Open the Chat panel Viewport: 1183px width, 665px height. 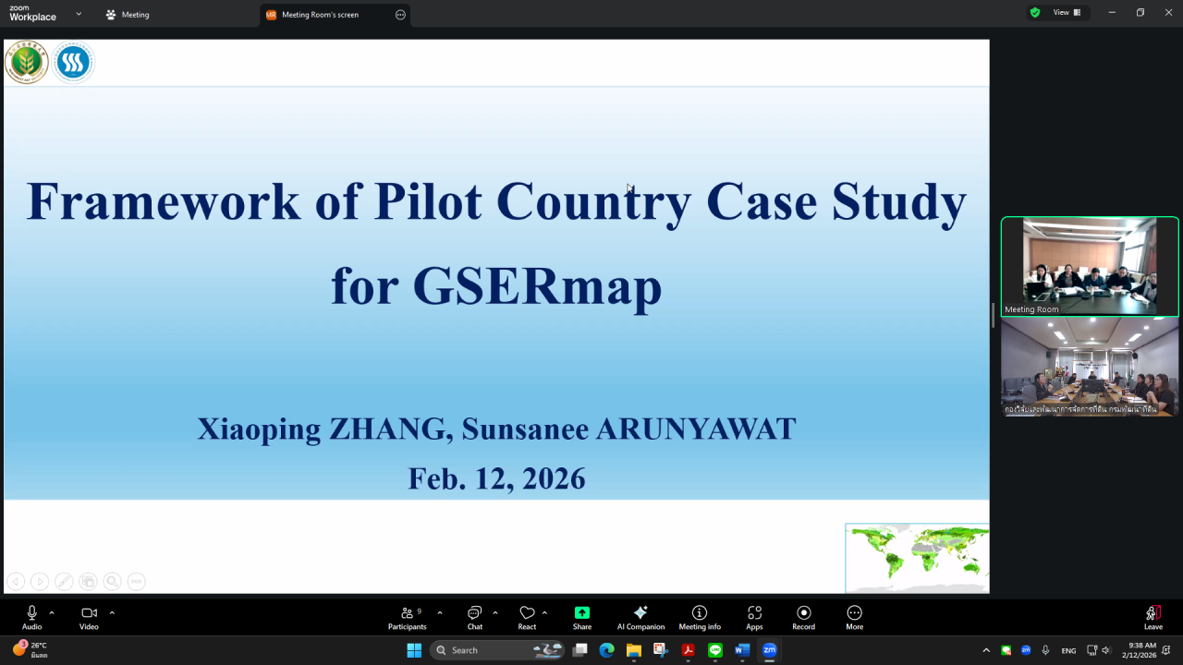pos(474,617)
